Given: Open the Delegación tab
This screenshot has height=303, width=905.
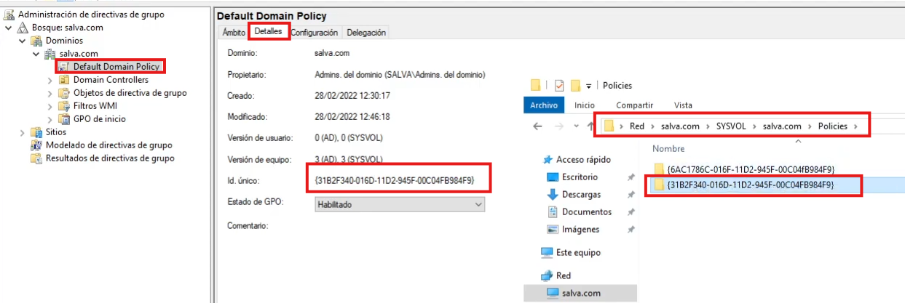Looking at the screenshot, I should click(x=366, y=33).
